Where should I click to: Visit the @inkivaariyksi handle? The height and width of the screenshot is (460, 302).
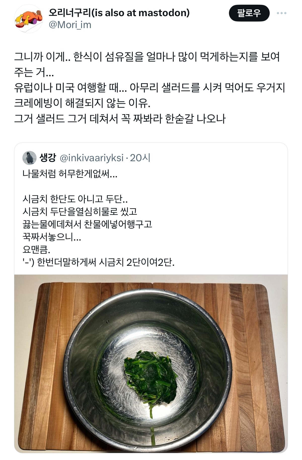tap(92, 158)
